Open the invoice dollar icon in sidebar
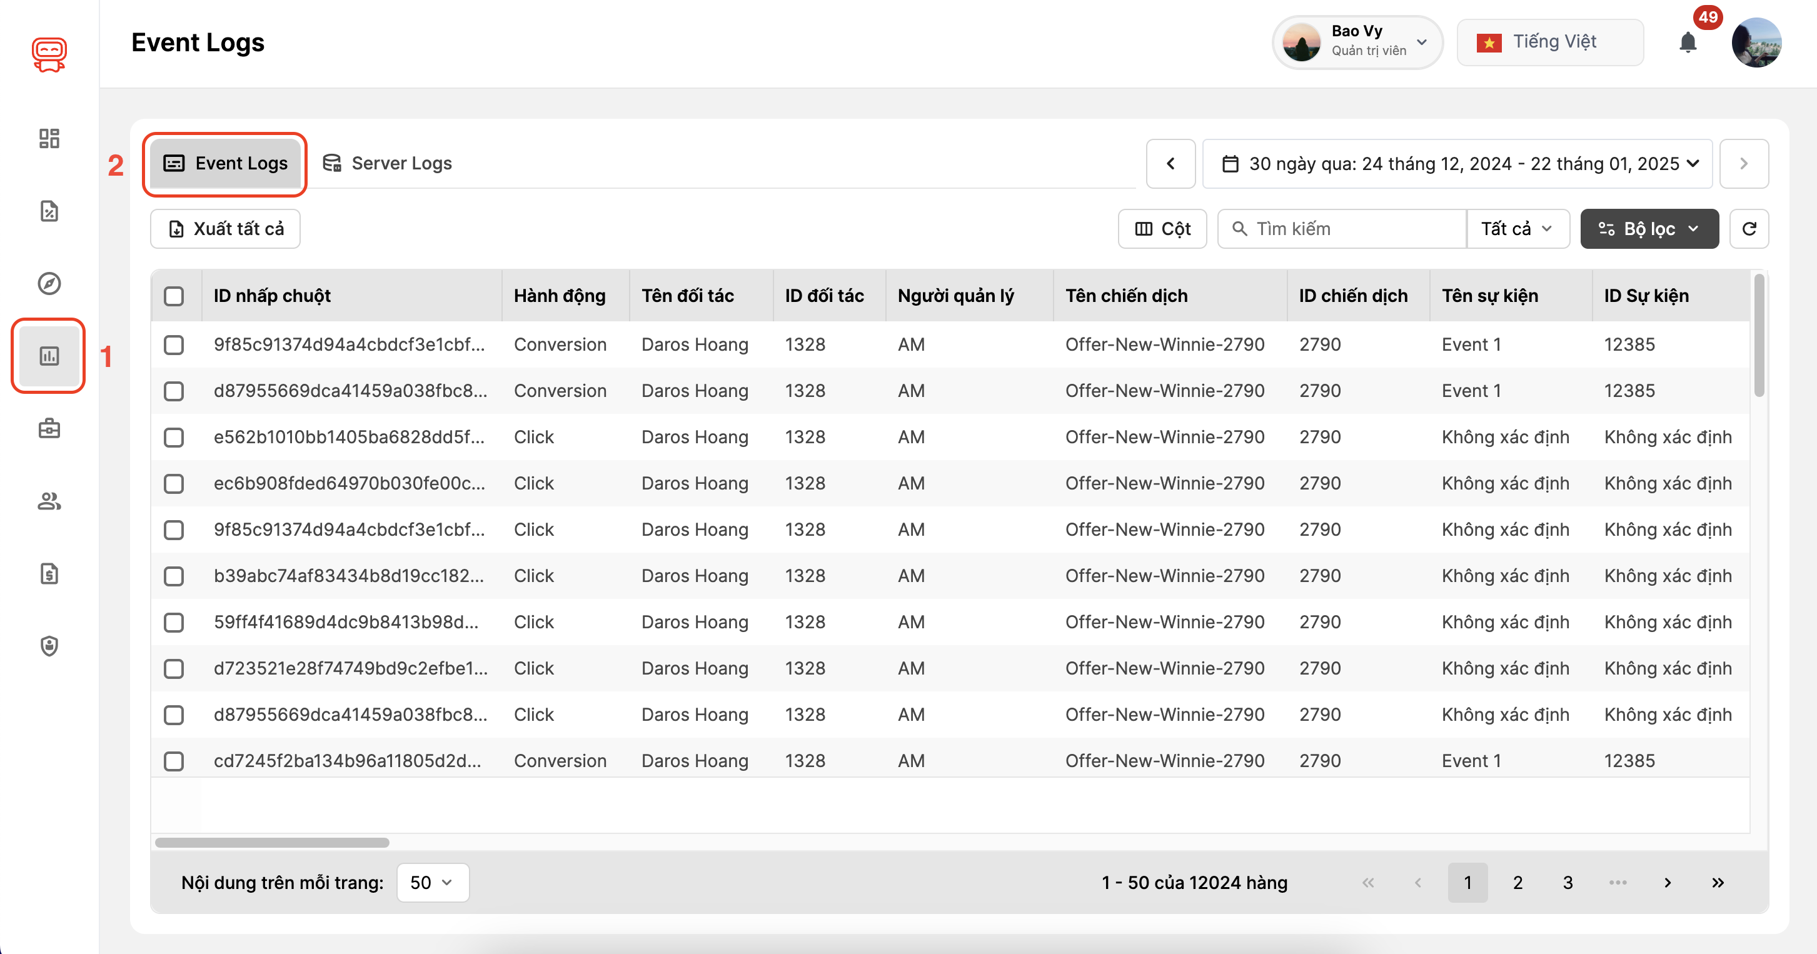 [x=48, y=574]
